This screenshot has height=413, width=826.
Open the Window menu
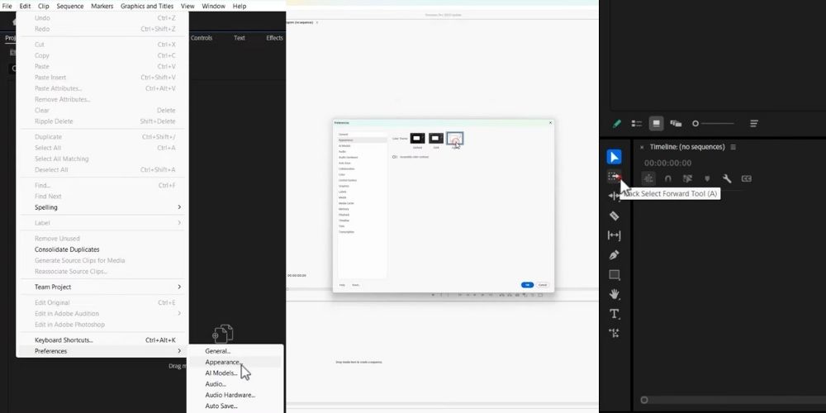pos(213,7)
